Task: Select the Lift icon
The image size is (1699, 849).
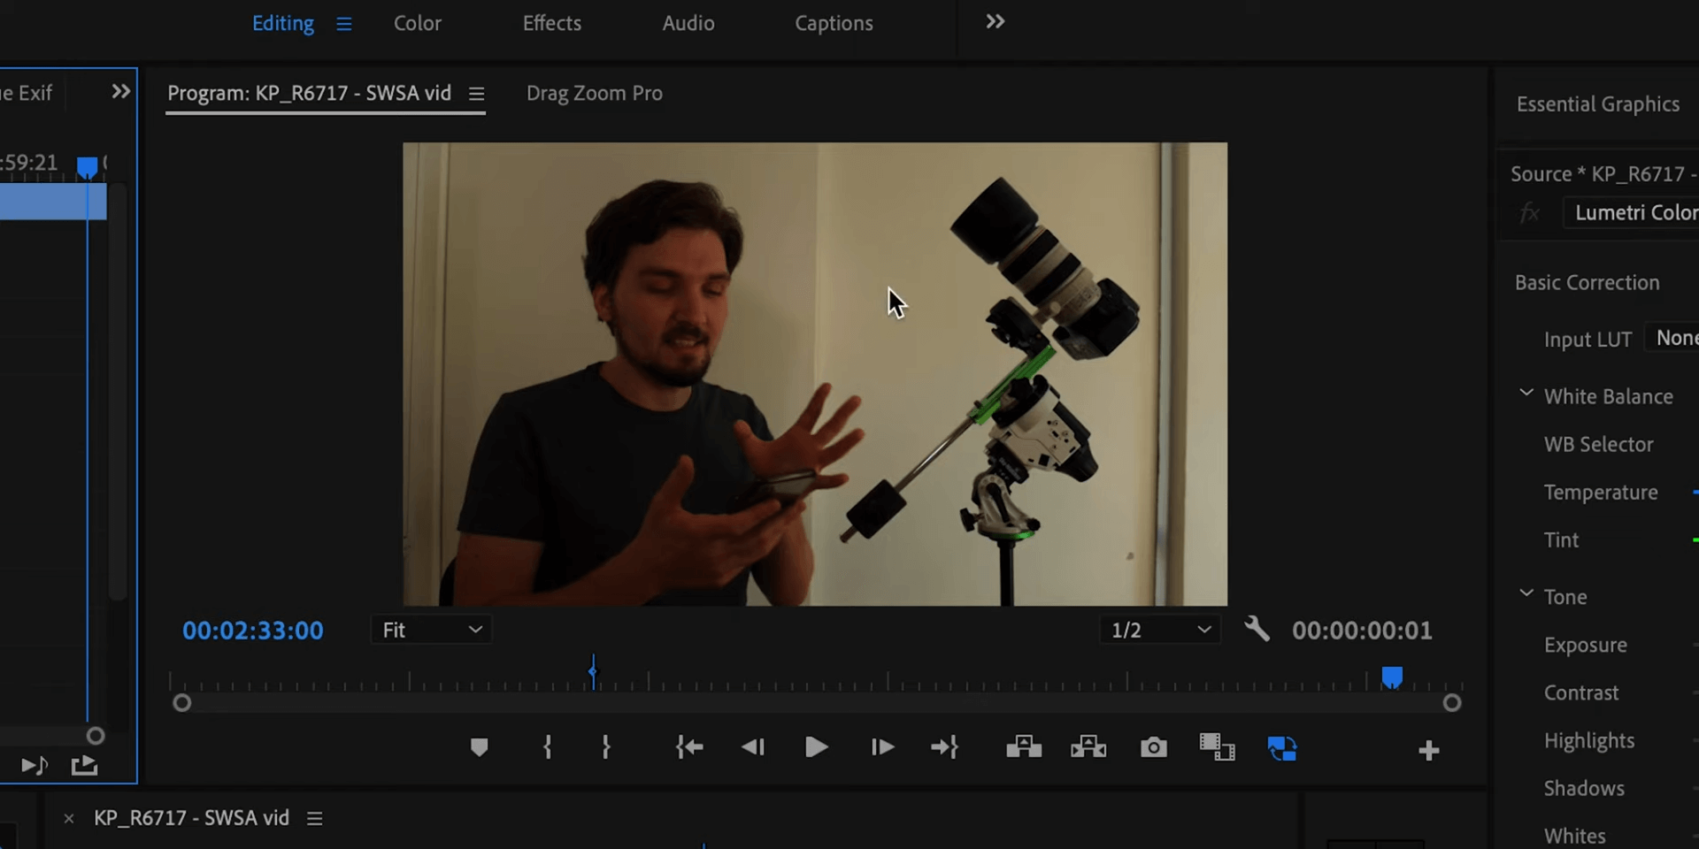Action: pyautogui.click(x=1022, y=747)
